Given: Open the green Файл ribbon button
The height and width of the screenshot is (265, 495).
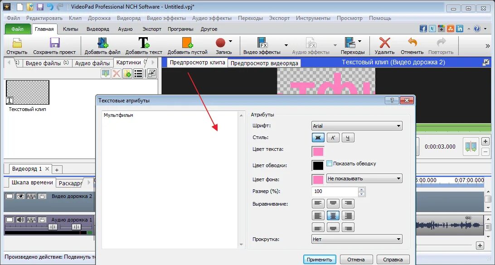Looking at the screenshot, I should point(18,29).
